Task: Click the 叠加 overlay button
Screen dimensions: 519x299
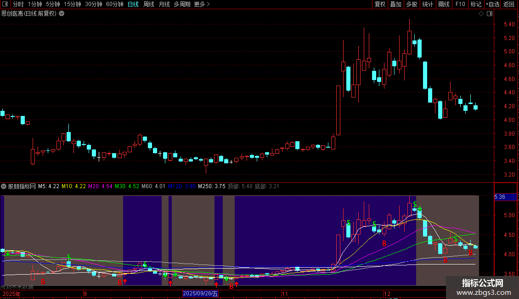Action: coord(396,4)
